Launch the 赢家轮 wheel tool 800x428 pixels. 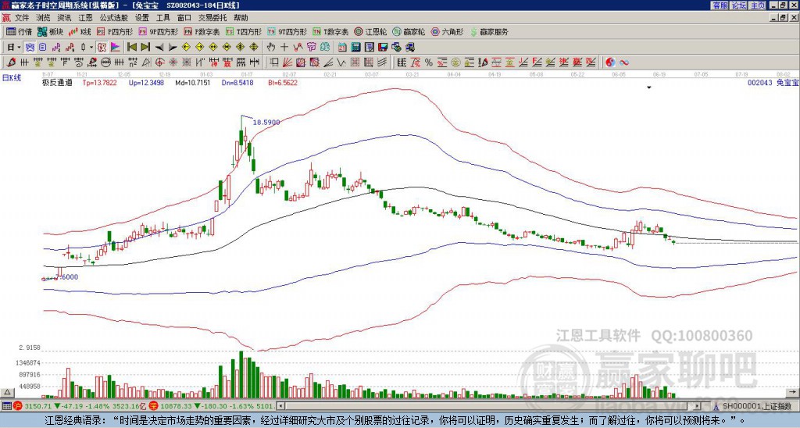click(x=409, y=31)
